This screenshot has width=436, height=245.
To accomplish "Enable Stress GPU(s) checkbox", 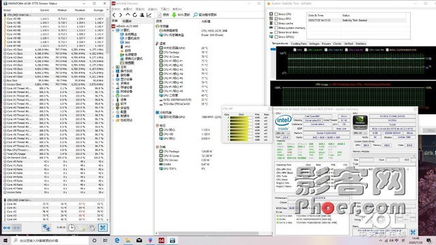I will [276, 37].
